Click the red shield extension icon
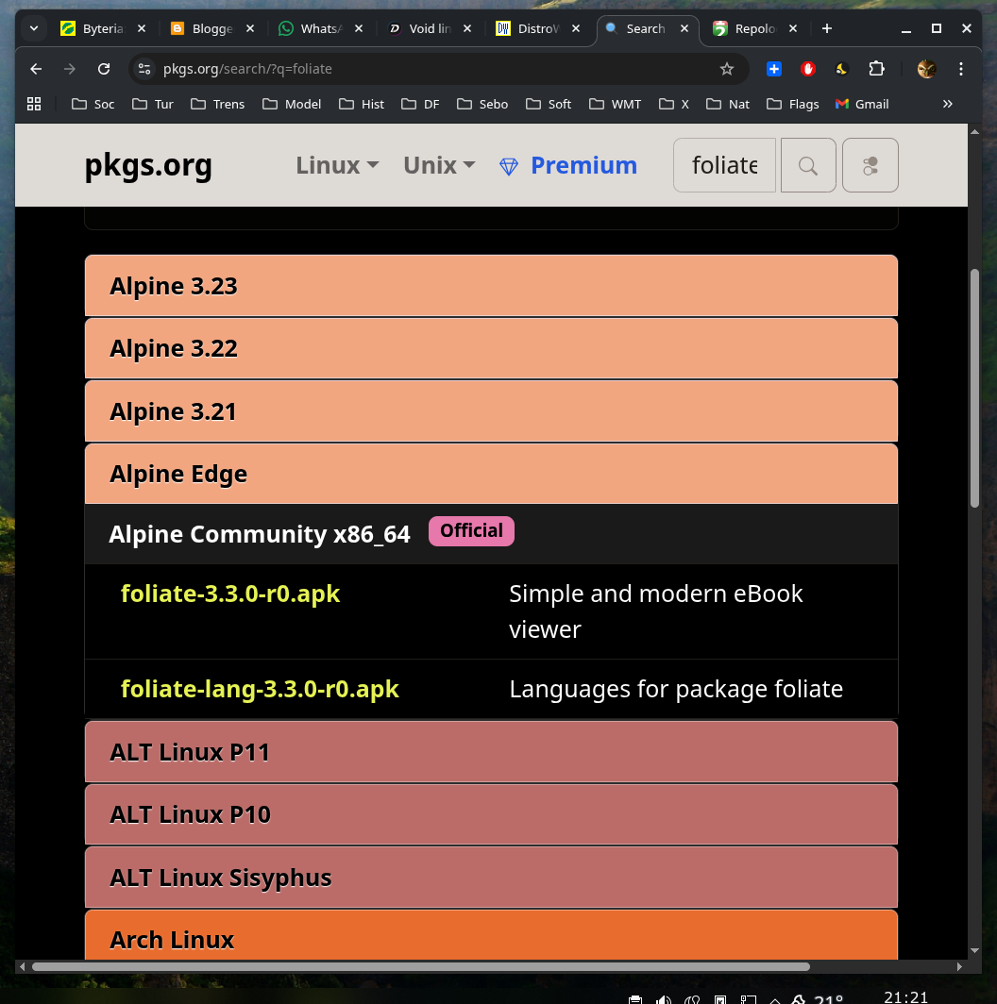 click(x=808, y=69)
